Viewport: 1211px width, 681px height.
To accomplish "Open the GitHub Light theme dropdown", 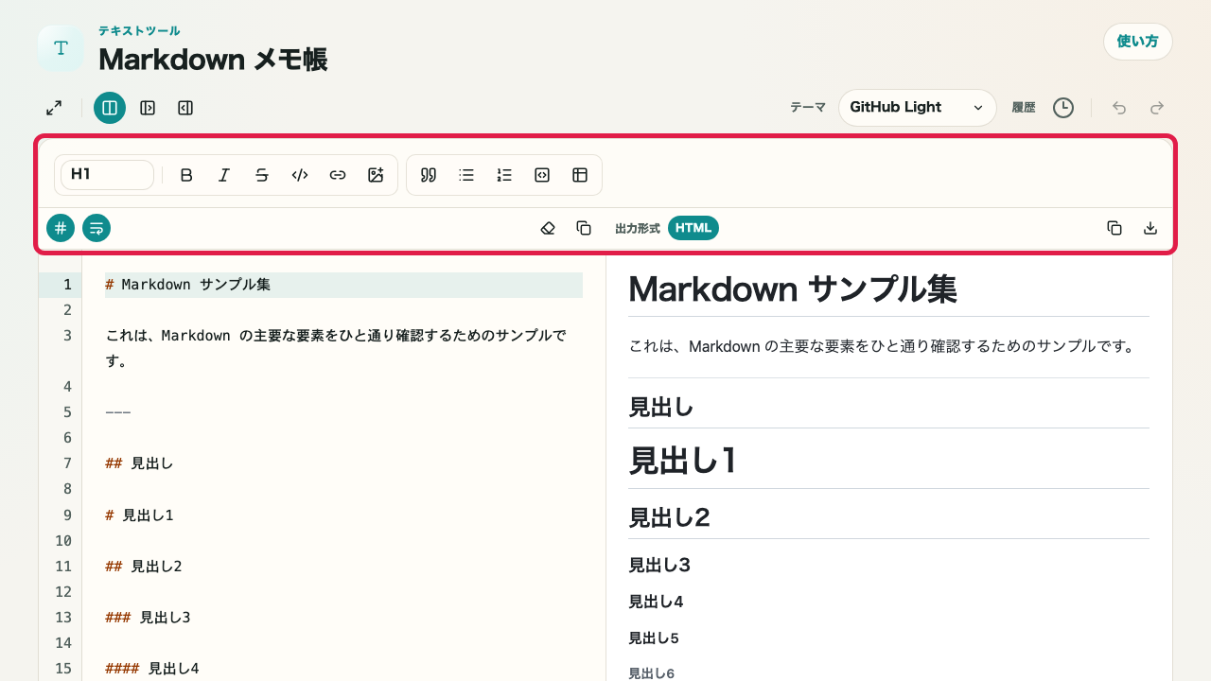I will tap(918, 108).
